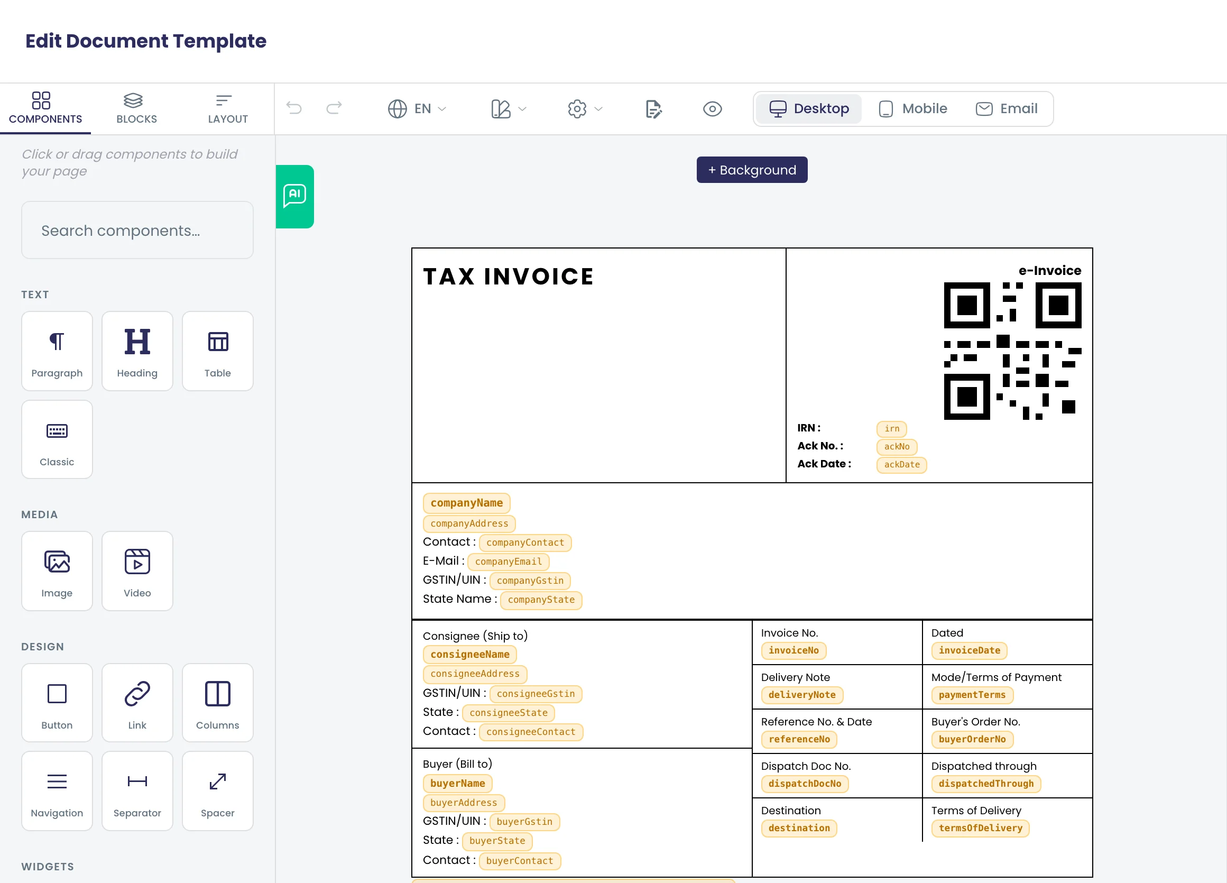Click the undo arrow
The height and width of the screenshot is (883, 1227).
(x=294, y=108)
